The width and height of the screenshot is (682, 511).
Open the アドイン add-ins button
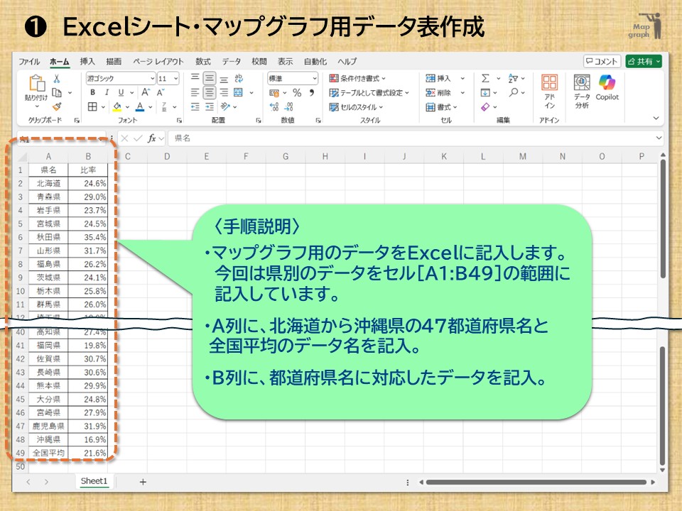(549, 92)
